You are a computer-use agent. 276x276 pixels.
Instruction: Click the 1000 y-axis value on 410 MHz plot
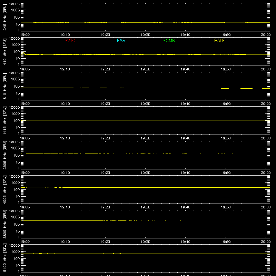pos(16,45)
